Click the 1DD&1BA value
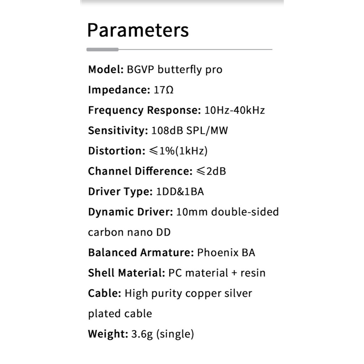364x364 pixels. 180,192
